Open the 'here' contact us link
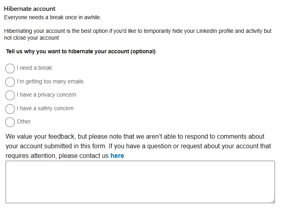Screen dimensions: 281x208 (x=117, y=155)
